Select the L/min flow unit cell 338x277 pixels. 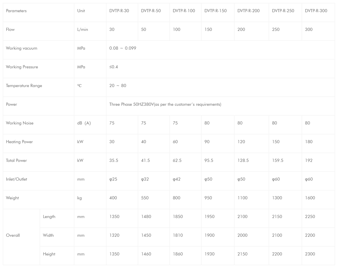point(83,29)
